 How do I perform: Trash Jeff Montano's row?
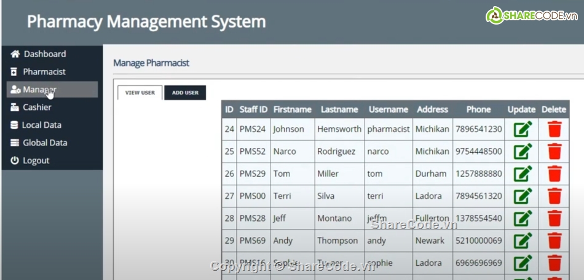[x=554, y=218]
